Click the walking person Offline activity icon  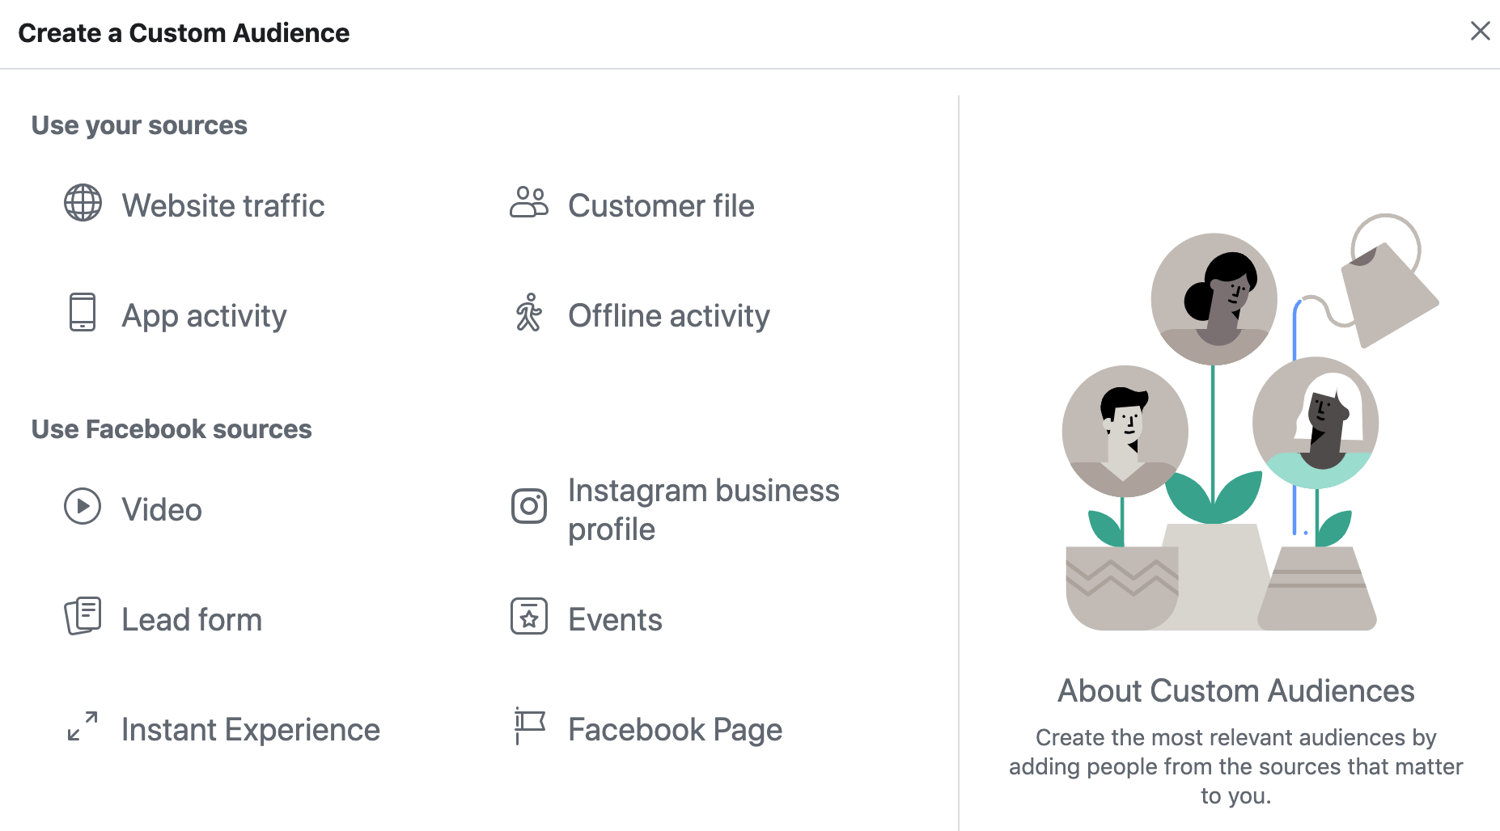[x=528, y=313]
